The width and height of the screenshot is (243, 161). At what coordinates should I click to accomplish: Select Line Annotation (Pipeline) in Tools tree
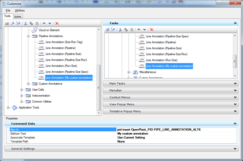coord(61,48)
